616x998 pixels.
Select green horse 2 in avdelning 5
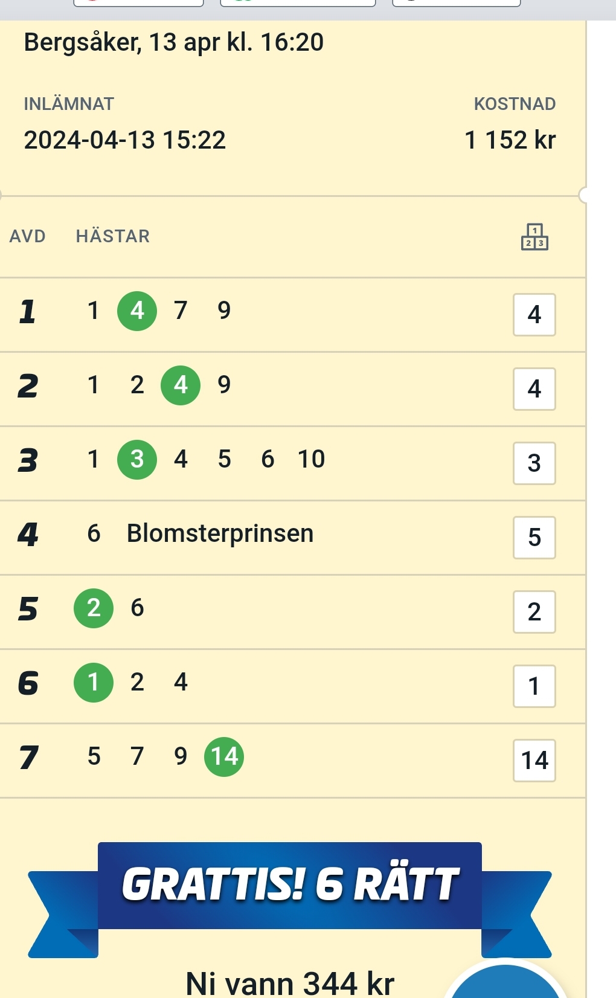(94, 608)
